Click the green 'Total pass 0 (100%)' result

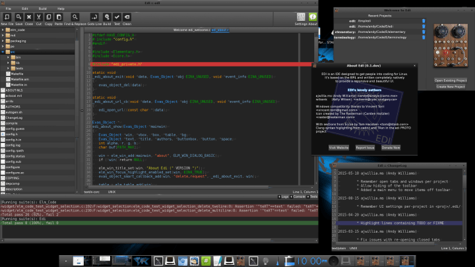[x=159, y=223]
